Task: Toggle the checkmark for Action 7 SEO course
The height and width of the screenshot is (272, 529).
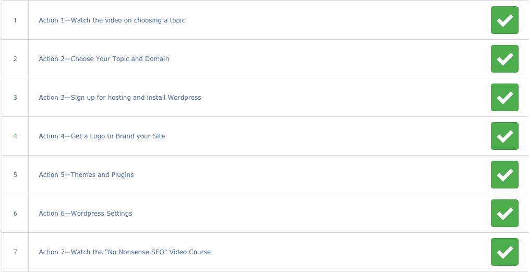Action: pos(504,252)
